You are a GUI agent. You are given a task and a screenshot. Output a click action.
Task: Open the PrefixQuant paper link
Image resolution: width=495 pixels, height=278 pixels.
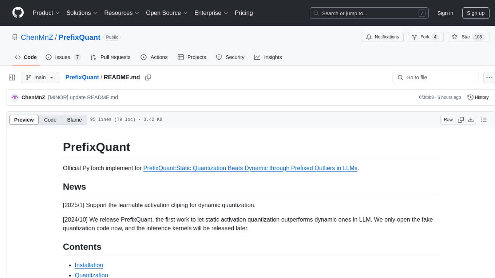(250, 168)
